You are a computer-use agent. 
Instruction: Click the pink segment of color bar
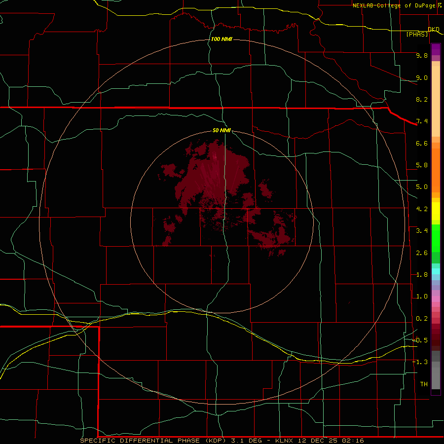click(436, 299)
